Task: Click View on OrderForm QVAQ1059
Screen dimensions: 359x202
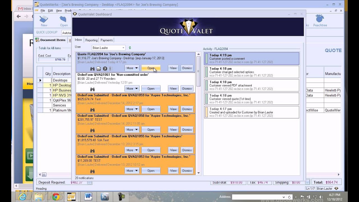Action: (173, 109)
